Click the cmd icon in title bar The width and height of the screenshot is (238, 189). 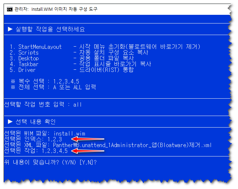pos(10,9)
